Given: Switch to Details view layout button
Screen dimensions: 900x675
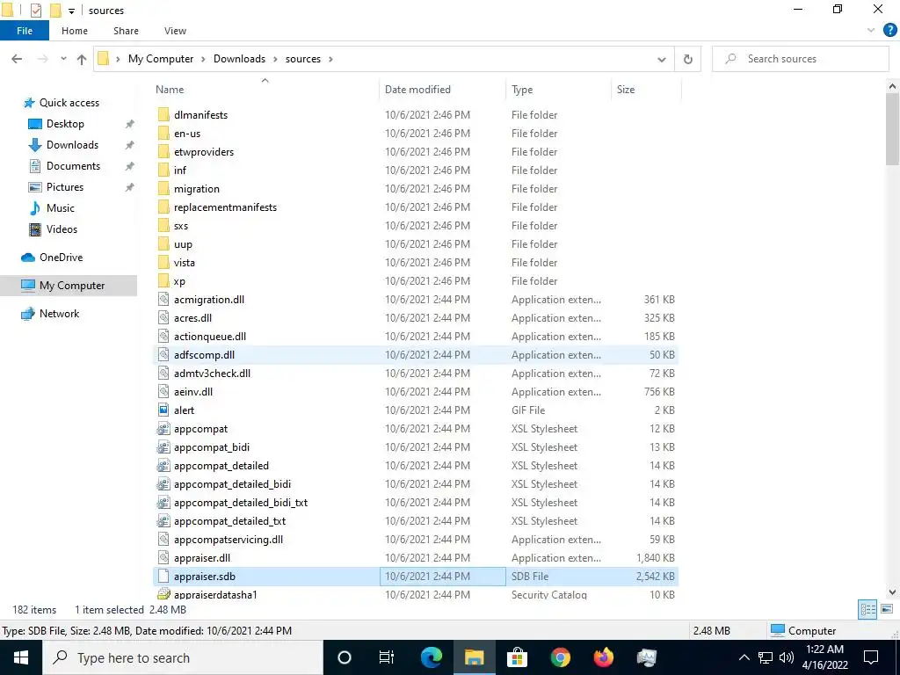Looking at the screenshot, I should coord(867,609).
